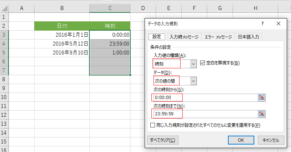The height and width of the screenshot is (152, 291).
Task: Click the 設定 tab
Action: pos(157,37)
